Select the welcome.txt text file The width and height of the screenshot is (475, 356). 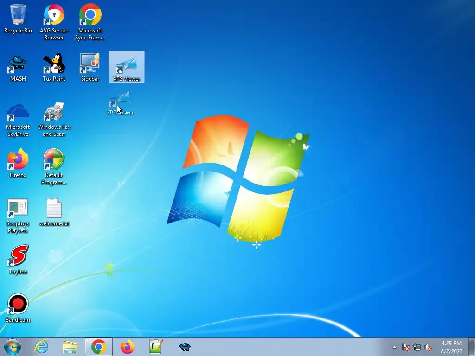click(x=54, y=212)
